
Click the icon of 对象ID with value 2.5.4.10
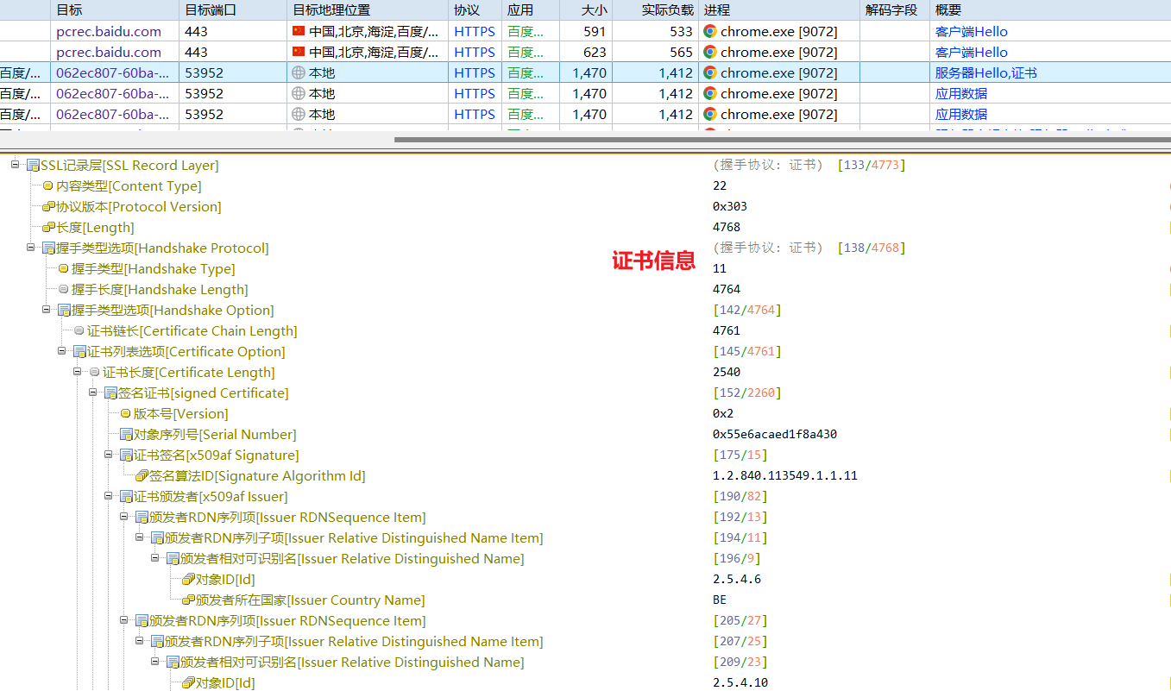pos(188,683)
